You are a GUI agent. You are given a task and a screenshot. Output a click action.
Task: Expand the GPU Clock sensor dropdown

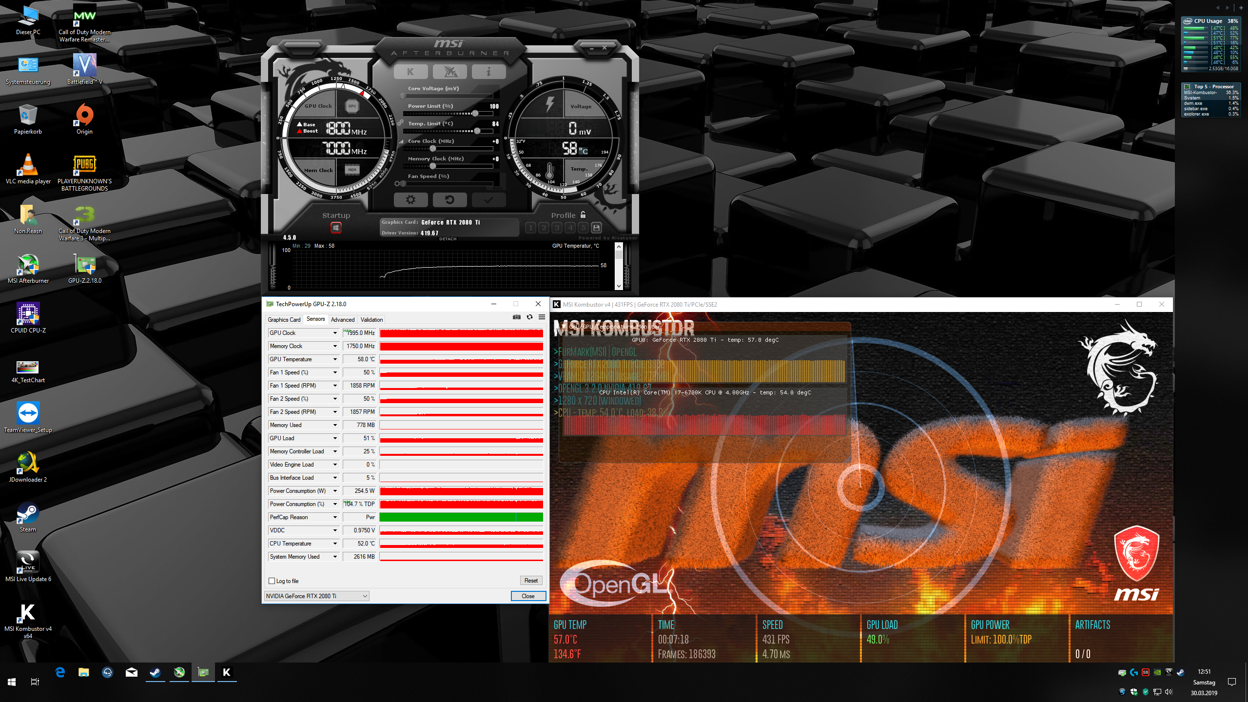[335, 333]
